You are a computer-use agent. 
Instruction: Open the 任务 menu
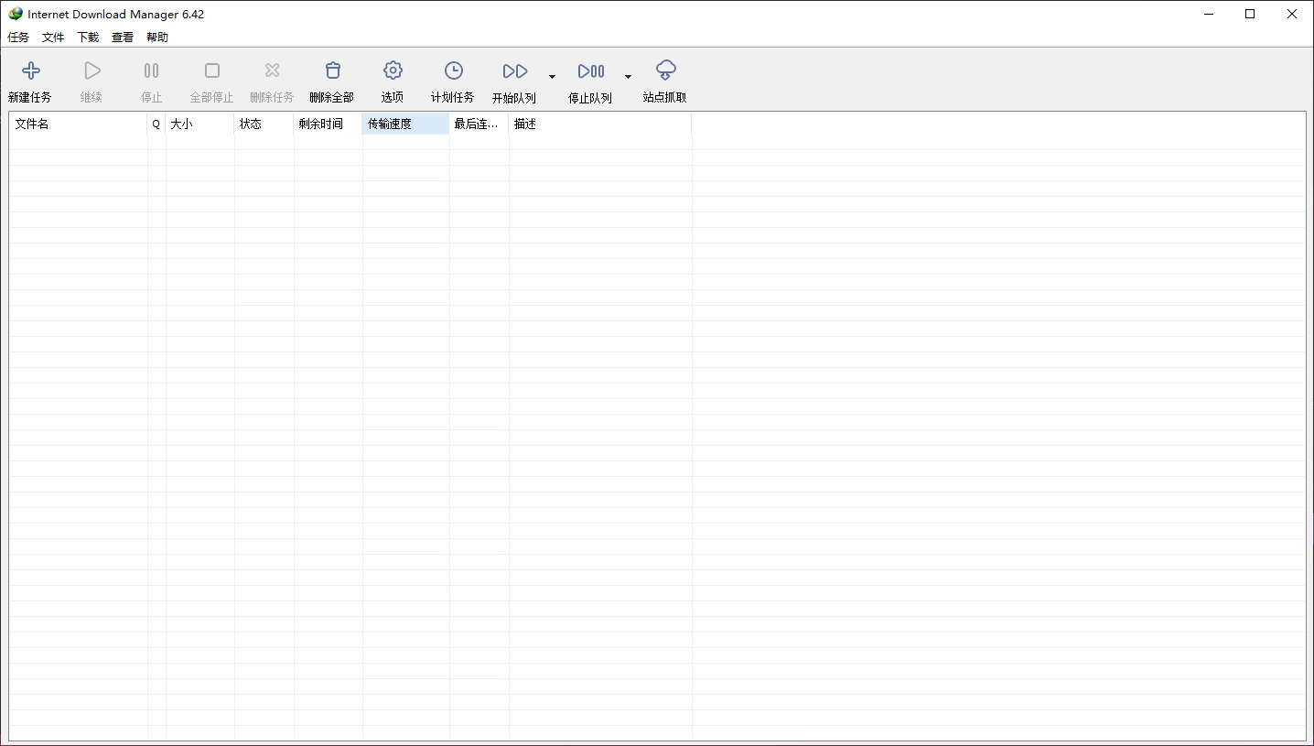point(18,38)
